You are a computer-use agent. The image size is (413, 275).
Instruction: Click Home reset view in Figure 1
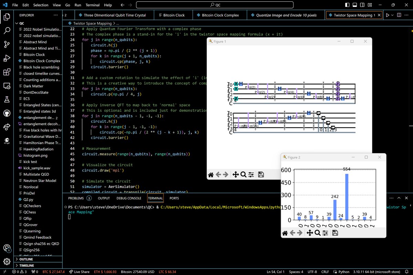211,175
